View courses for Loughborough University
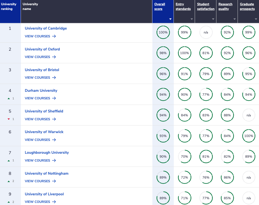This screenshot has height=205, width=259. 40,160
